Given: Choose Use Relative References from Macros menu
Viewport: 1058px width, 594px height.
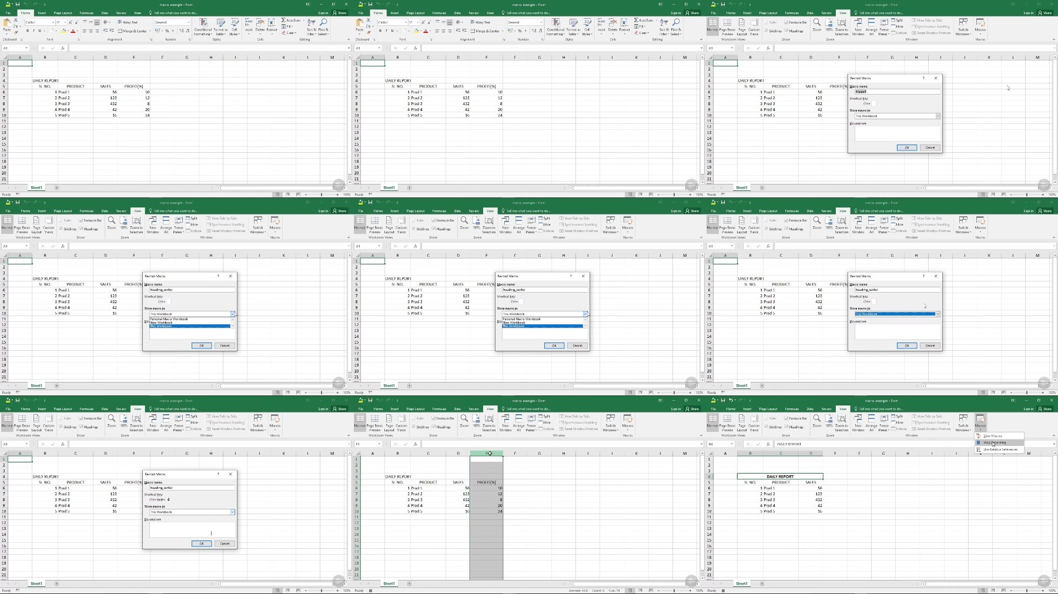Looking at the screenshot, I should (x=999, y=449).
